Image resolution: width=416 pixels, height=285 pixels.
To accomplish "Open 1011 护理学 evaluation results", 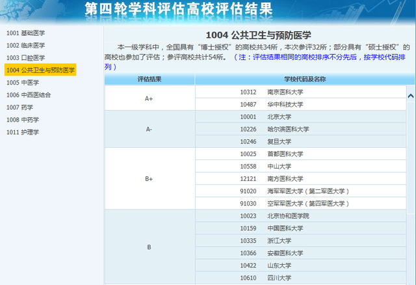I will [23, 132].
